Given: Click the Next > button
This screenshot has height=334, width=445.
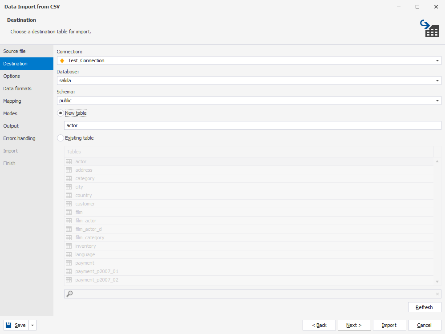Looking at the screenshot, I should 354,325.
